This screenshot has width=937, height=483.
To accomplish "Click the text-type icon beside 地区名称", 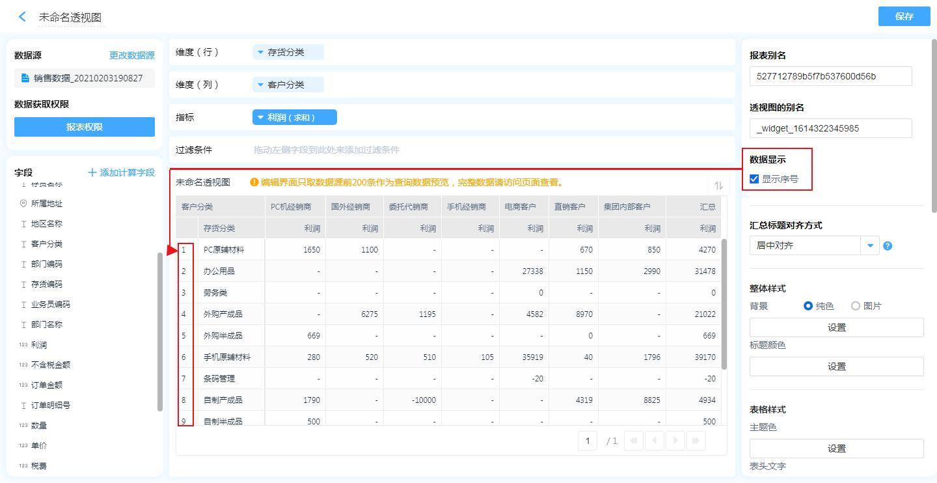I will (23, 224).
